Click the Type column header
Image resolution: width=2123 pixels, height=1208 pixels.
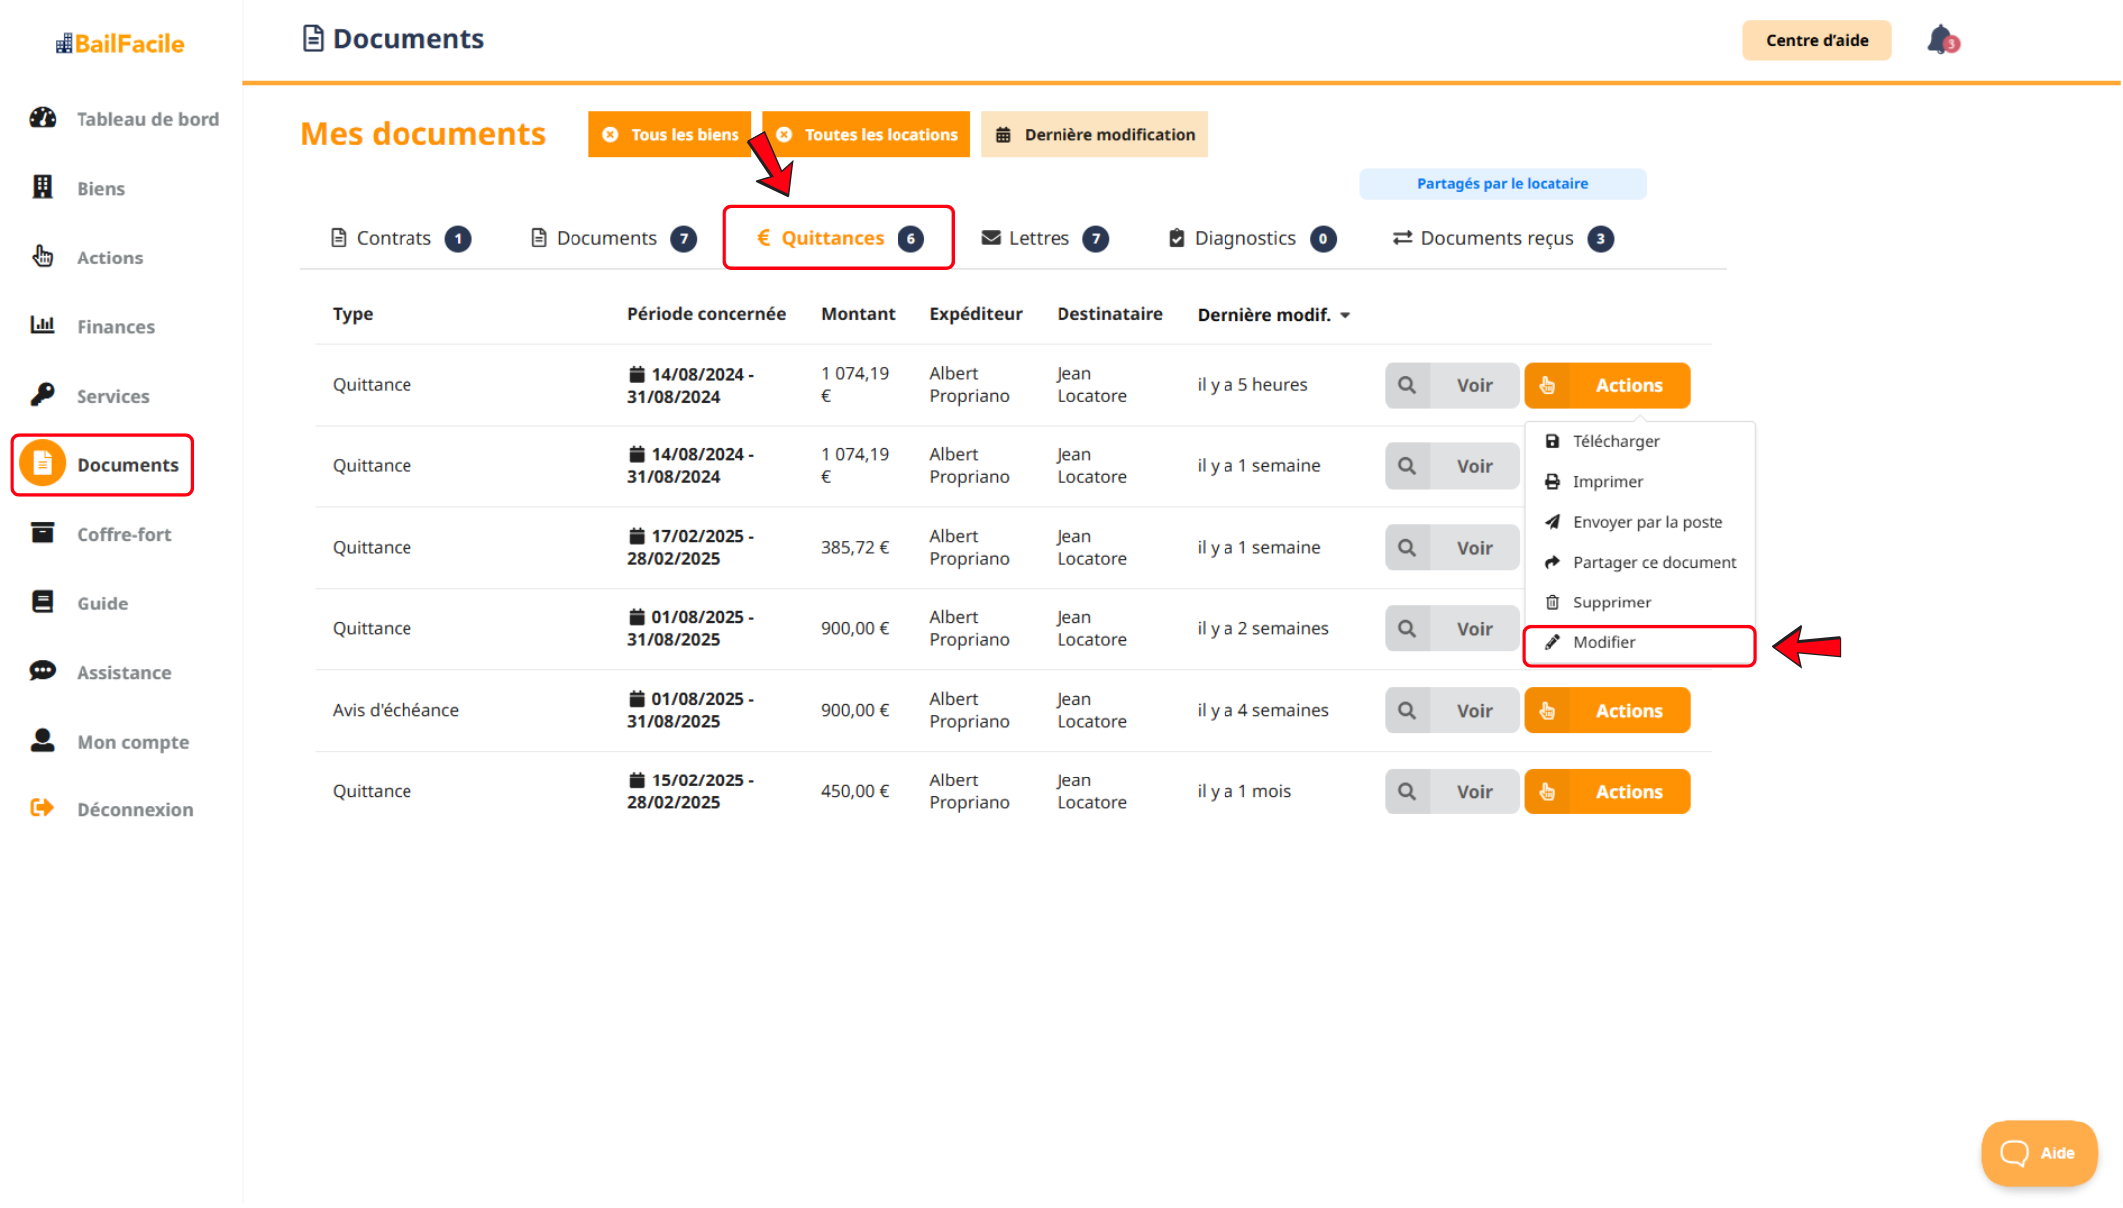353,314
